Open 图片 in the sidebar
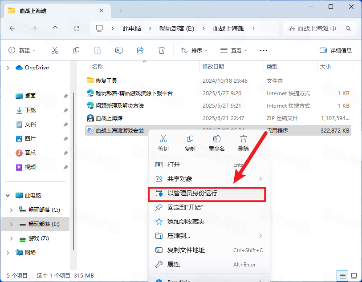 30,139
